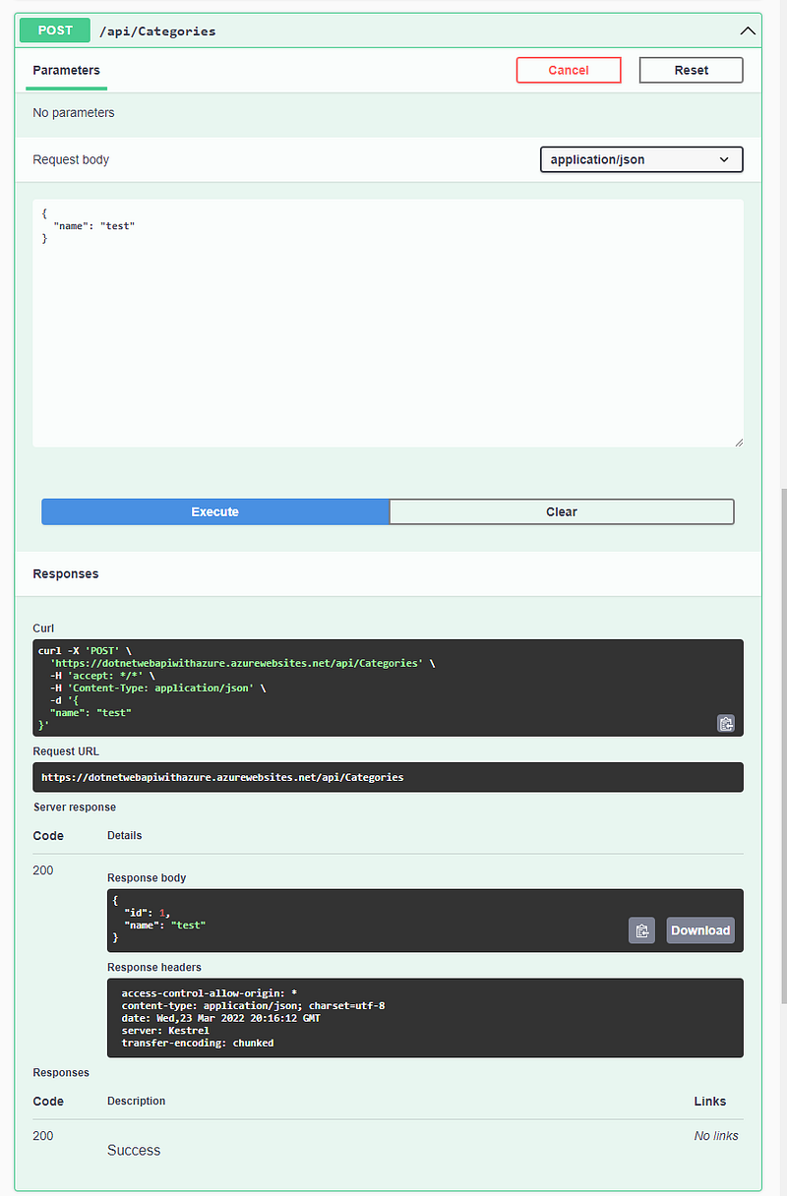Viewport: 787px width, 1196px height.
Task: Click the "transfer-encoding: chunked" header line
Action: (x=198, y=1043)
